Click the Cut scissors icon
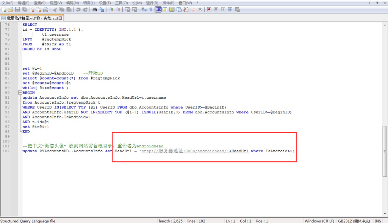This screenshot has width=388, height=223. click(x=55, y=9)
